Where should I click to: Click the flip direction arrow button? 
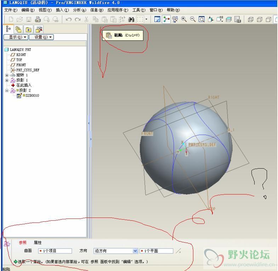[178, 251]
